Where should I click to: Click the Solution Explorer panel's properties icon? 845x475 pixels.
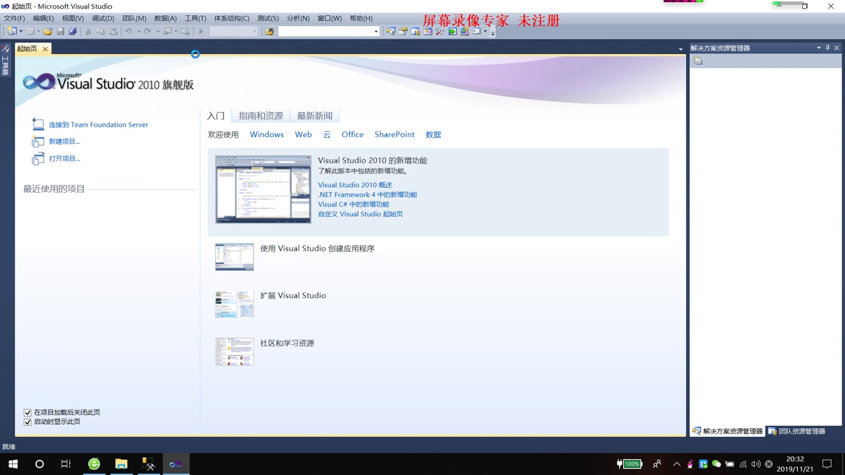(698, 61)
